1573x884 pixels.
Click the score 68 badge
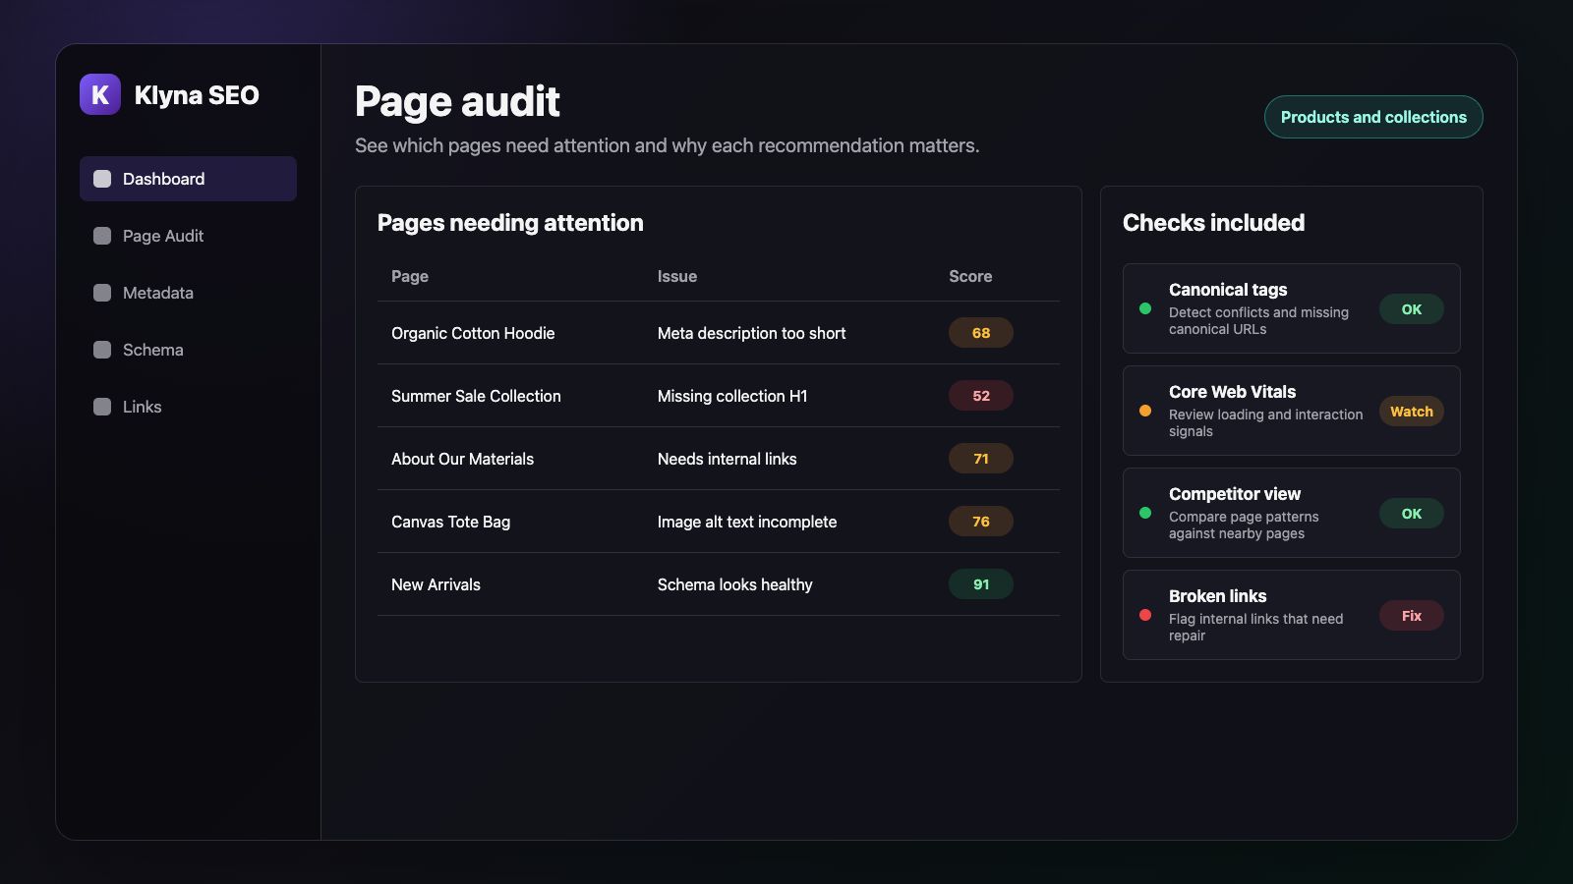click(981, 333)
